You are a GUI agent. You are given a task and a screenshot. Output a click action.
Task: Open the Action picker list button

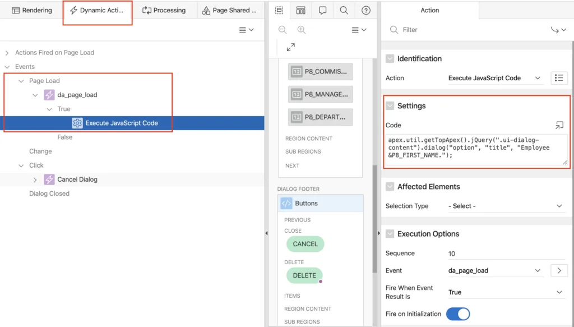pyautogui.click(x=559, y=78)
